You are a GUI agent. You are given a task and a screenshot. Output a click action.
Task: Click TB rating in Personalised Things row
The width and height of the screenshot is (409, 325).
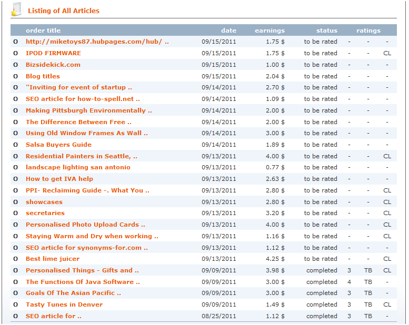point(368,270)
